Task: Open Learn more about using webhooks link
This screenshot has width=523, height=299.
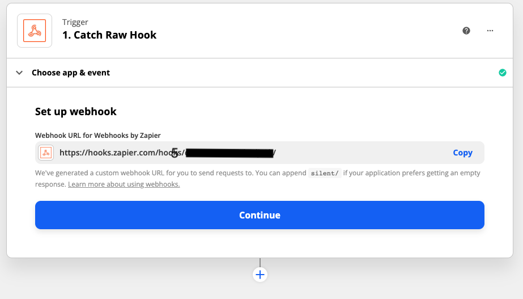Action: click(x=124, y=184)
